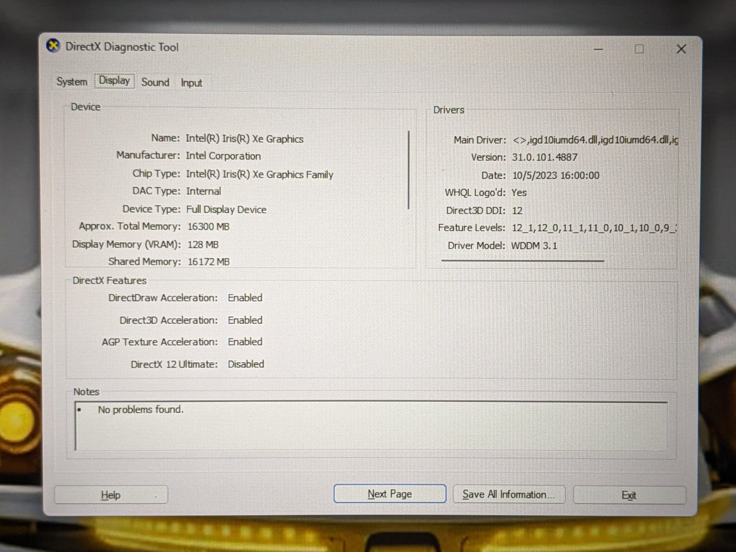This screenshot has height=552, width=736.
Task: Click Save All Information button
Action: (509, 494)
